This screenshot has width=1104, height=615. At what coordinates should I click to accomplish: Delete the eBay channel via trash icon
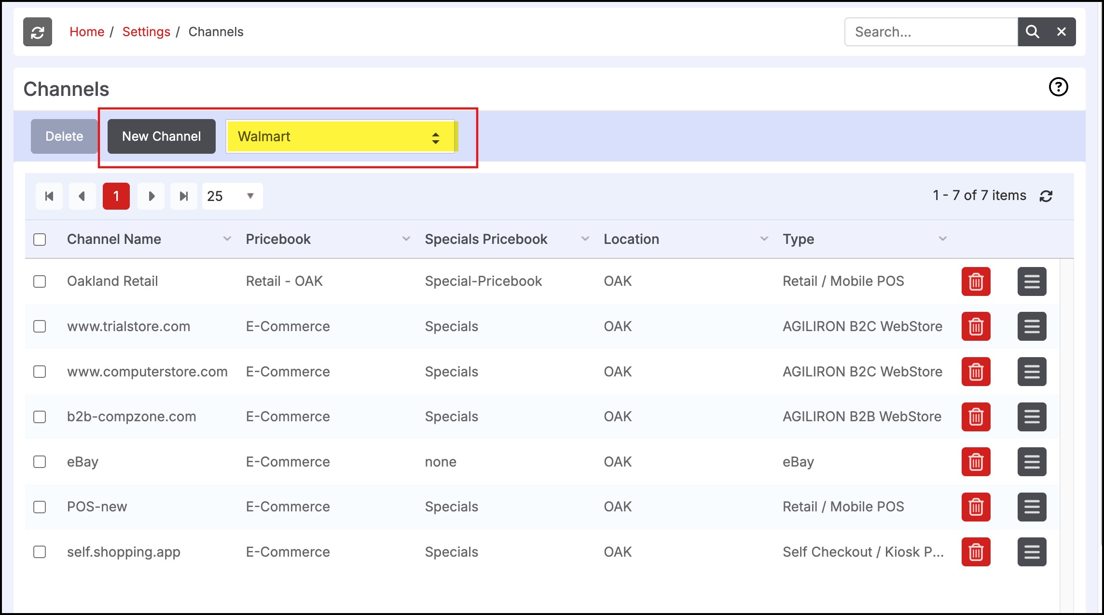click(976, 462)
